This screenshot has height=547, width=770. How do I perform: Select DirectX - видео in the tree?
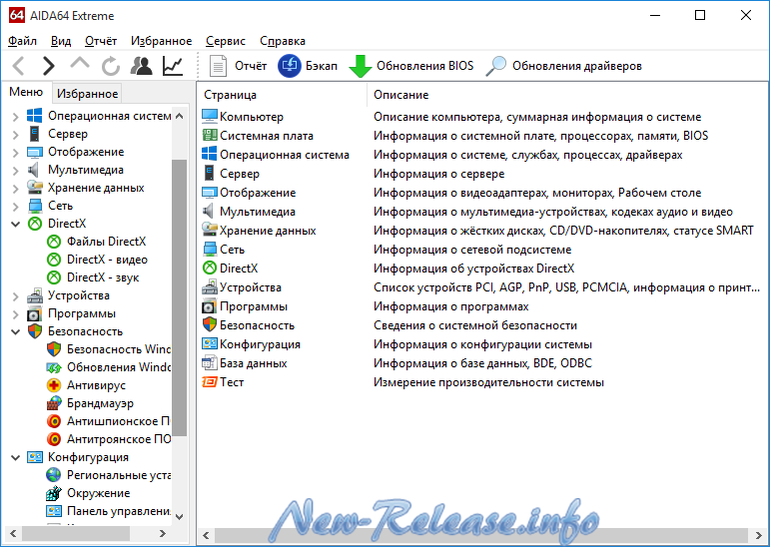click(x=107, y=260)
